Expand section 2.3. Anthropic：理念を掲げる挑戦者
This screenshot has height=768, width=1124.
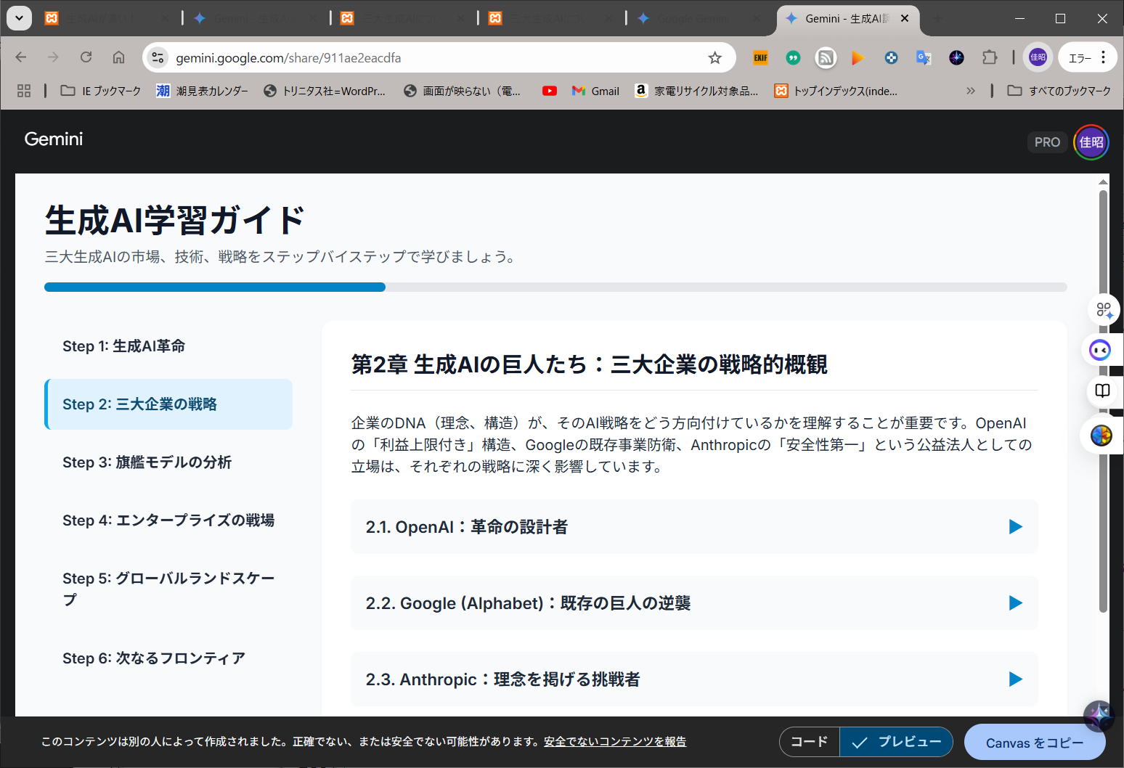694,679
